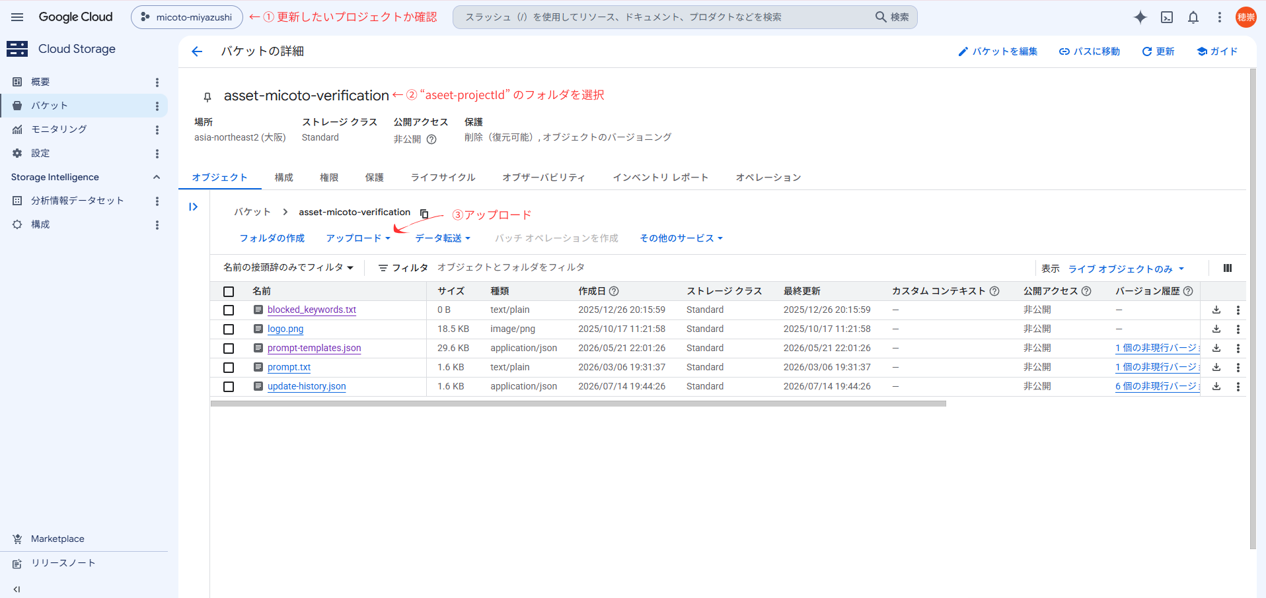Check the blocked_keywords.txt row checkbox
The width and height of the screenshot is (1266, 598).
229,310
